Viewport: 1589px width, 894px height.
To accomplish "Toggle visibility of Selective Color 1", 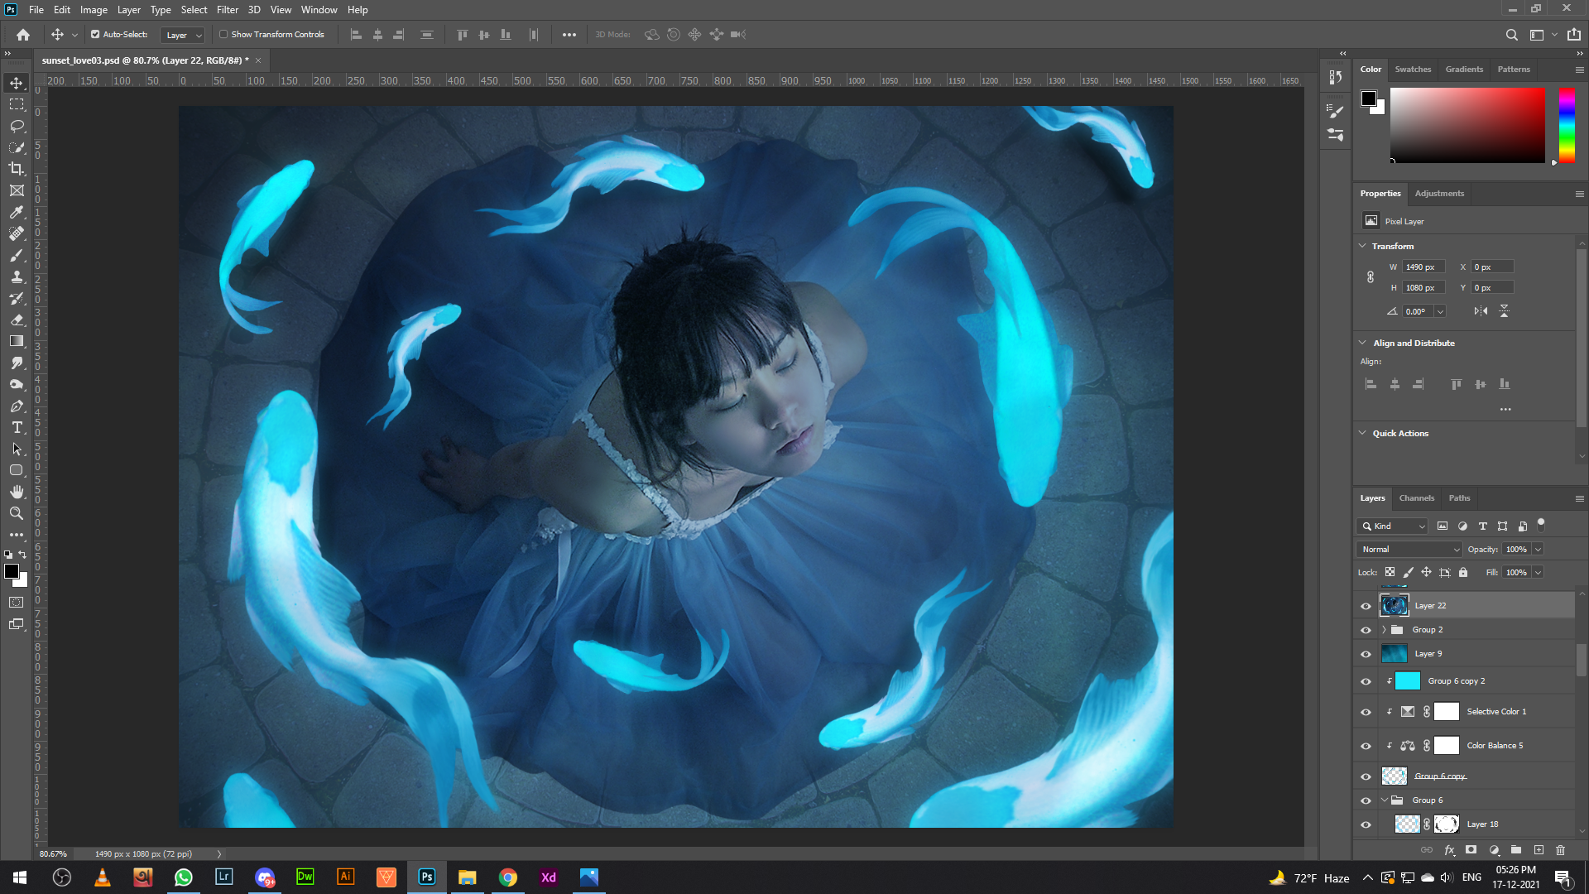I will tap(1366, 712).
